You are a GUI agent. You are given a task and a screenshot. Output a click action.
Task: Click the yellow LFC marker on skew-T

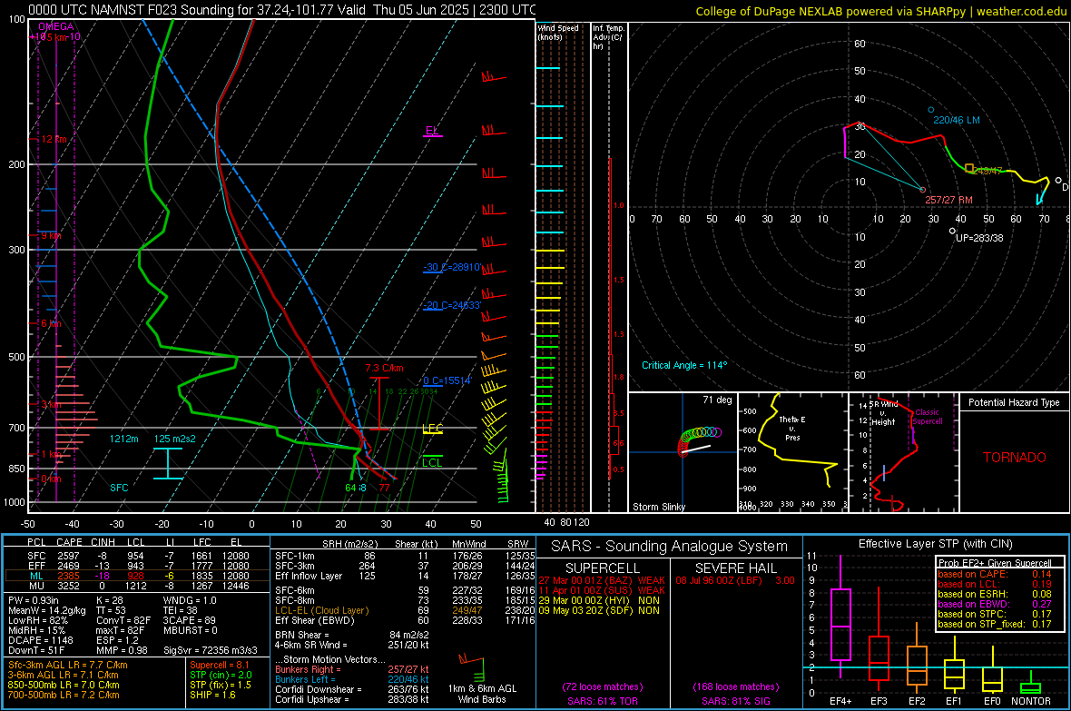tap(432, 429)
